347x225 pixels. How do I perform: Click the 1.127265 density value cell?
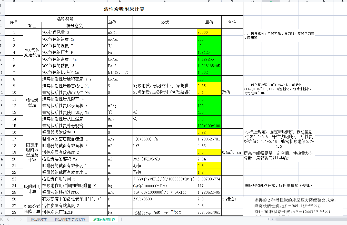click(x=209, y=59)
